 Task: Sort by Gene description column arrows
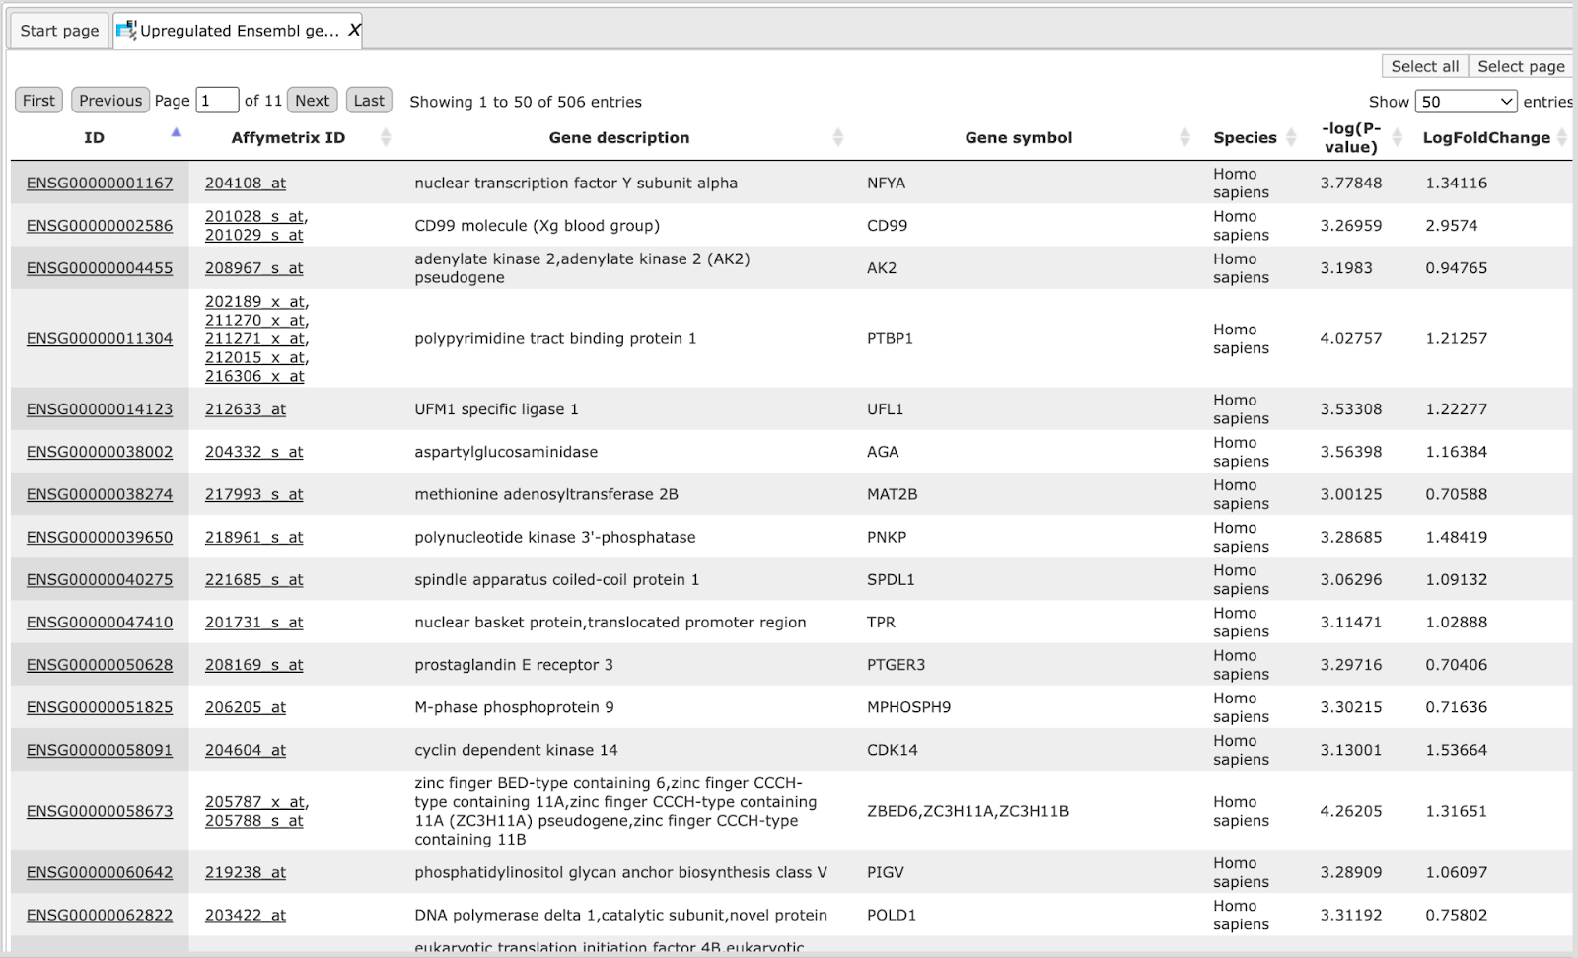coord(837,137)
